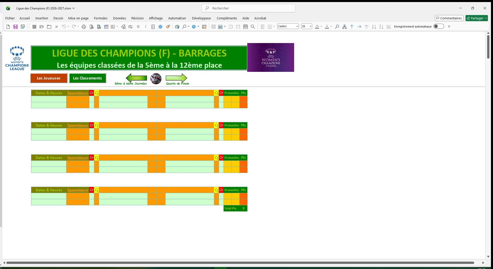493x269 pixels.
Task: Open the font size 26 dropdown
Action: coord(307,26)
